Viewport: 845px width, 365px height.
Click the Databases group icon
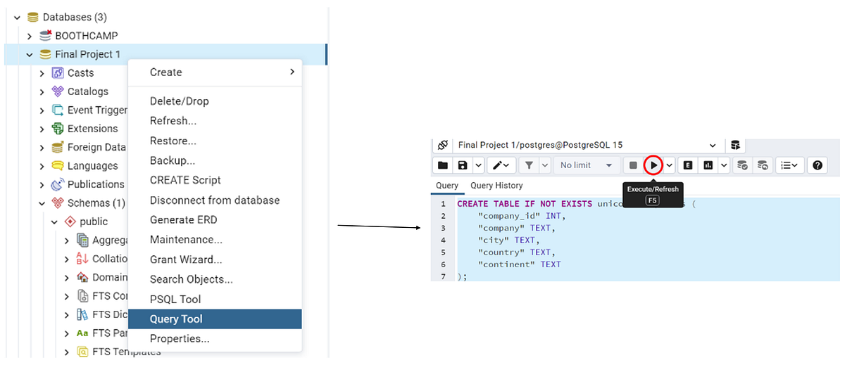coord(32,17)
